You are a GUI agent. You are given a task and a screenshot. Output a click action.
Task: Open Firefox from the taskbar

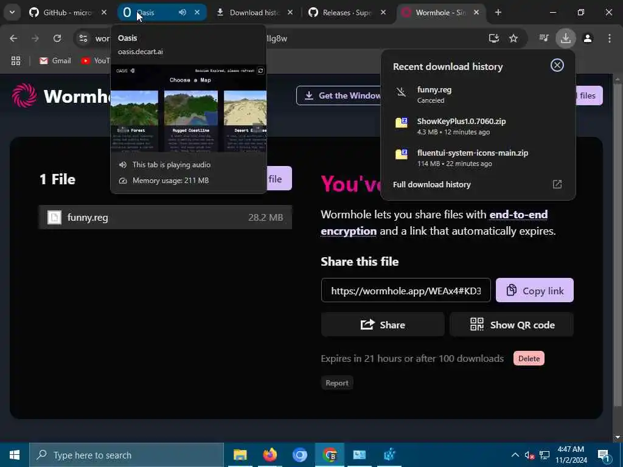(270, 455)
